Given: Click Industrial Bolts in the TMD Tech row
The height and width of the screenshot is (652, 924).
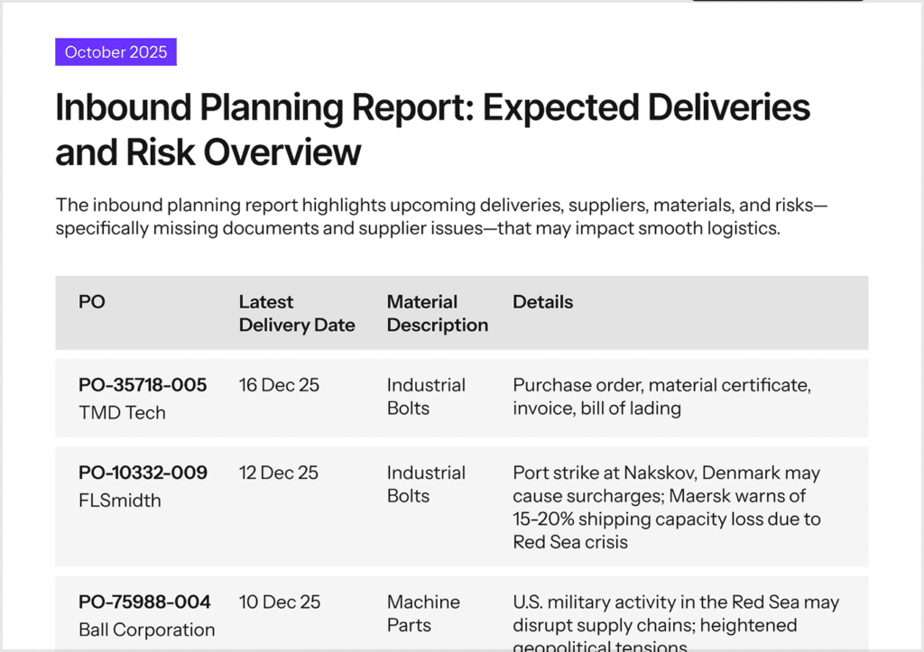Looking at the screenshot, I should 426,397.
